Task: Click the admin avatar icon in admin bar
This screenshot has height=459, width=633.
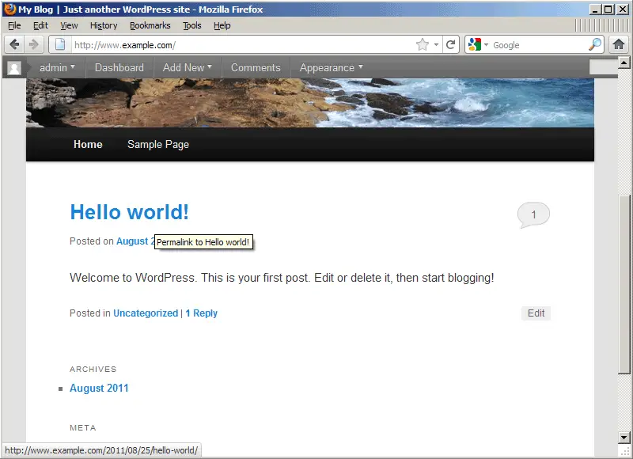Action: pyautogui.click(x=14, y=68)
